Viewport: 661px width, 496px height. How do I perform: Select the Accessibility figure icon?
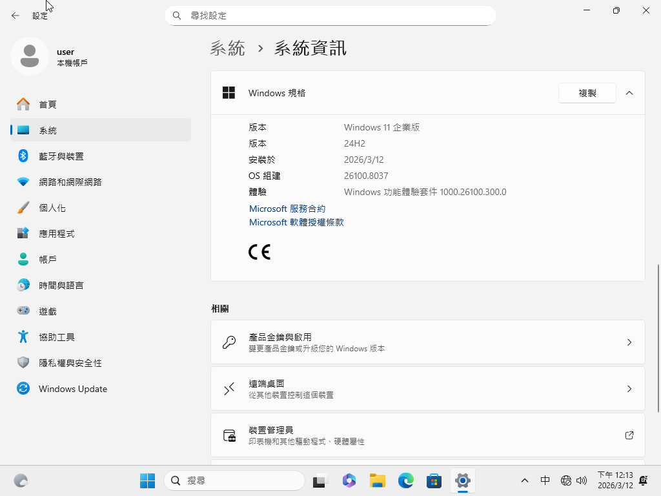23,336
